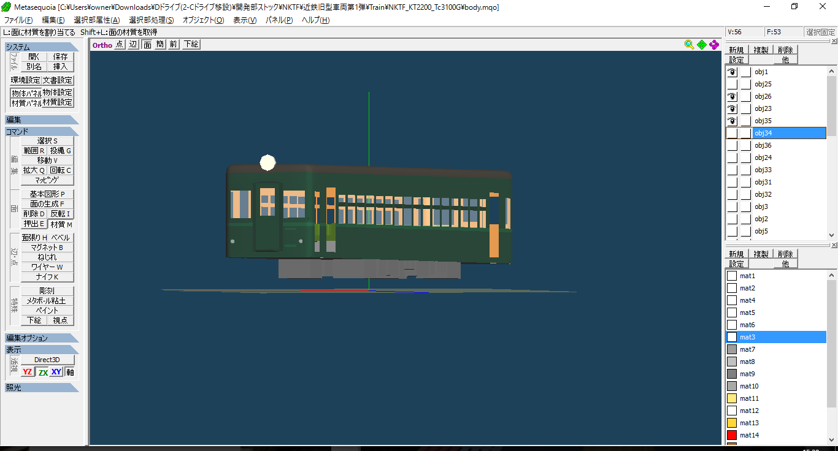
Task: Expand the 編集 panel header
Action: coord(42,120)
